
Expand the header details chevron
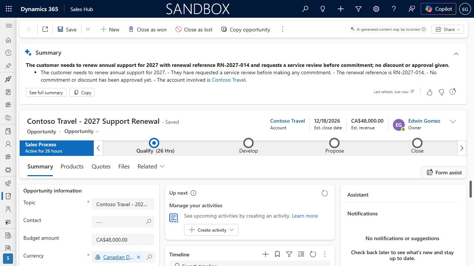click(x=453, y=122)
